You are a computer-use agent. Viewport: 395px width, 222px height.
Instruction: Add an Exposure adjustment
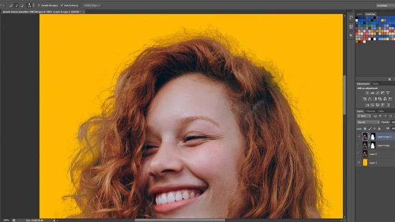383,93
